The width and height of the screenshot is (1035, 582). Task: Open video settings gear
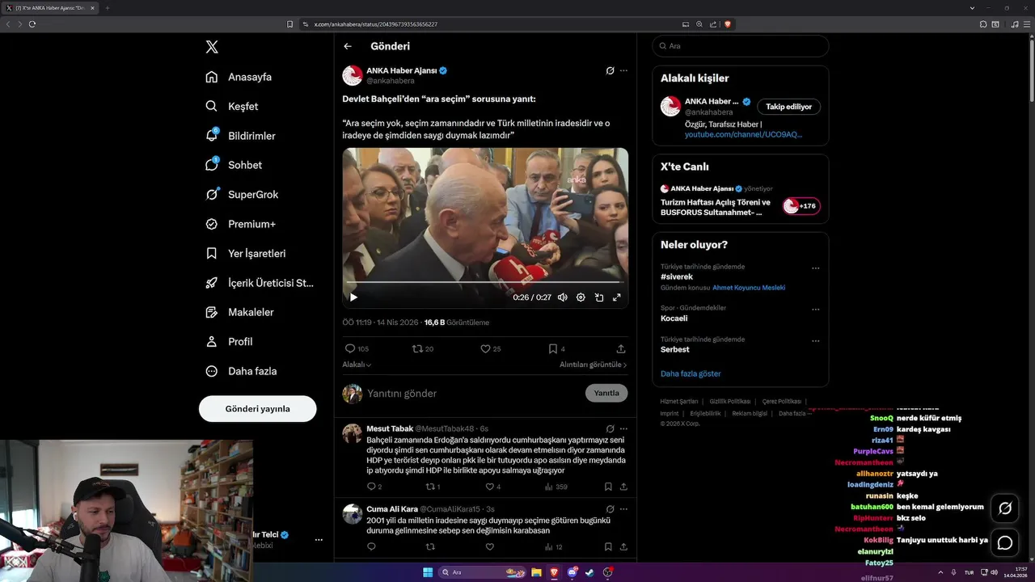click(x=581, y=297)
